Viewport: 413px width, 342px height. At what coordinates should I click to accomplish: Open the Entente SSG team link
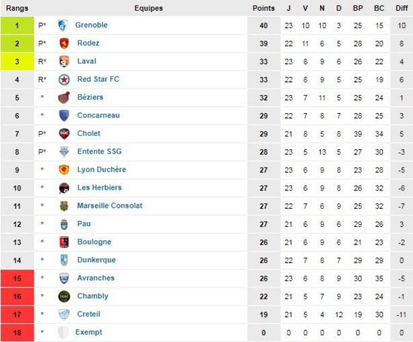point(100,151)
